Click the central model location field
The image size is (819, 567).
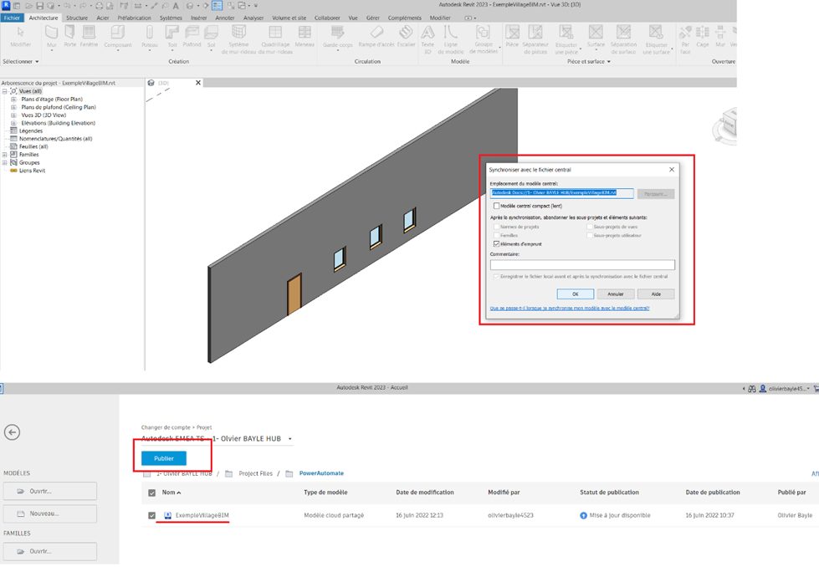[x=562, y=193]
